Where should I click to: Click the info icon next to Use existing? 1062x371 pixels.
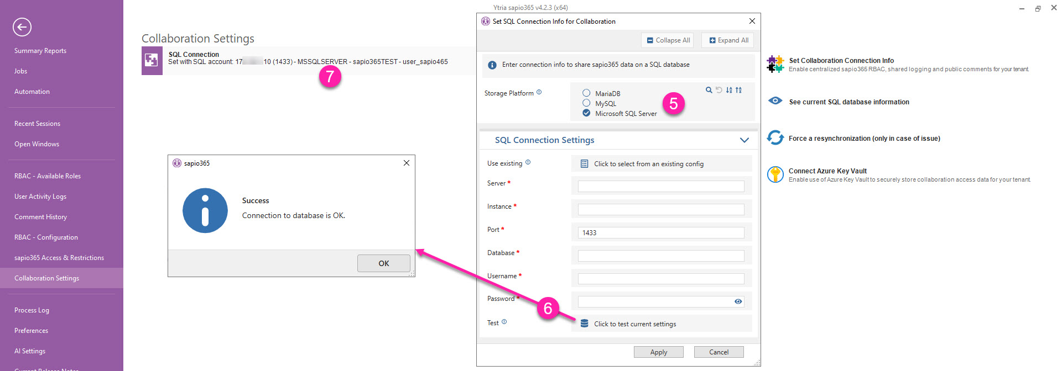(528, 162)
